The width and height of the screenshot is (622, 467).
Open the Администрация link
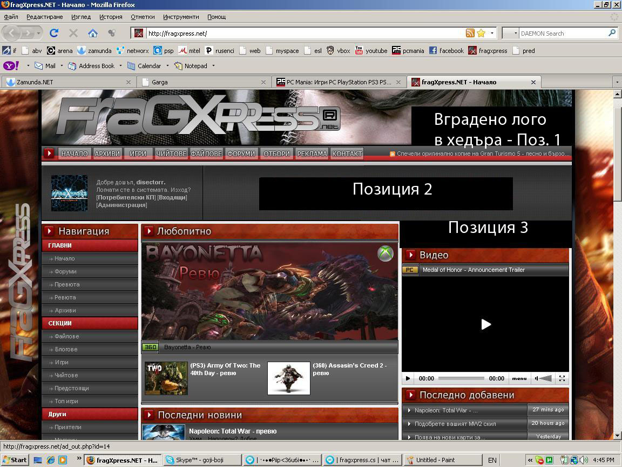121,205
